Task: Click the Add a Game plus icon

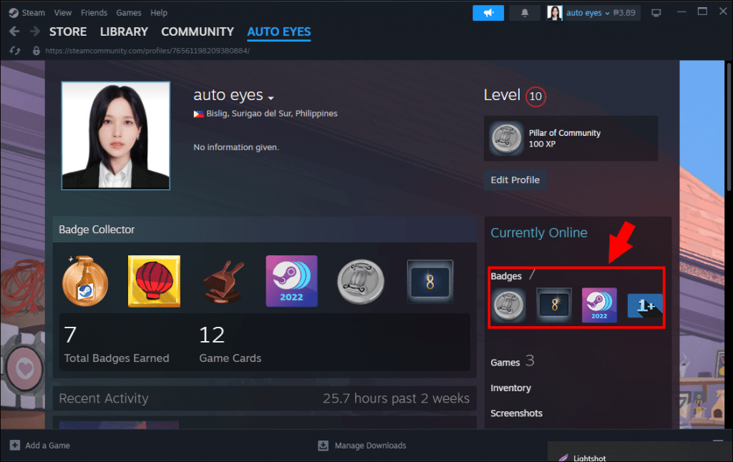Action: click(x=15, y=445)
